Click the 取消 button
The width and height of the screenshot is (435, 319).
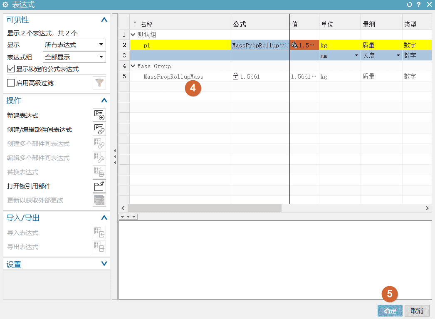(x=417, y=311)
